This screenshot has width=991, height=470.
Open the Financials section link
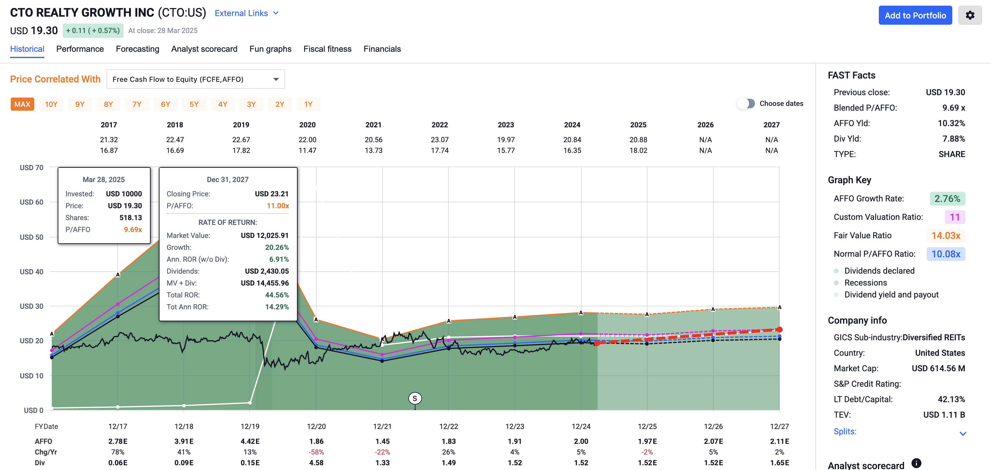pos(382,49)
